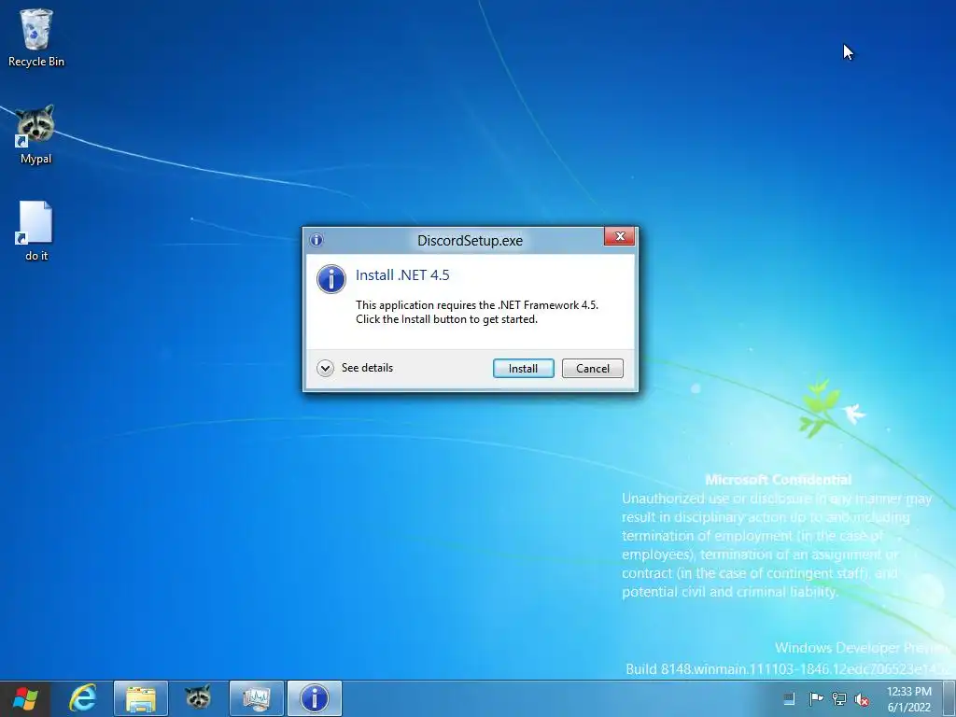
Task: Open the system monitor taskbar item
Action: point(257,698)
